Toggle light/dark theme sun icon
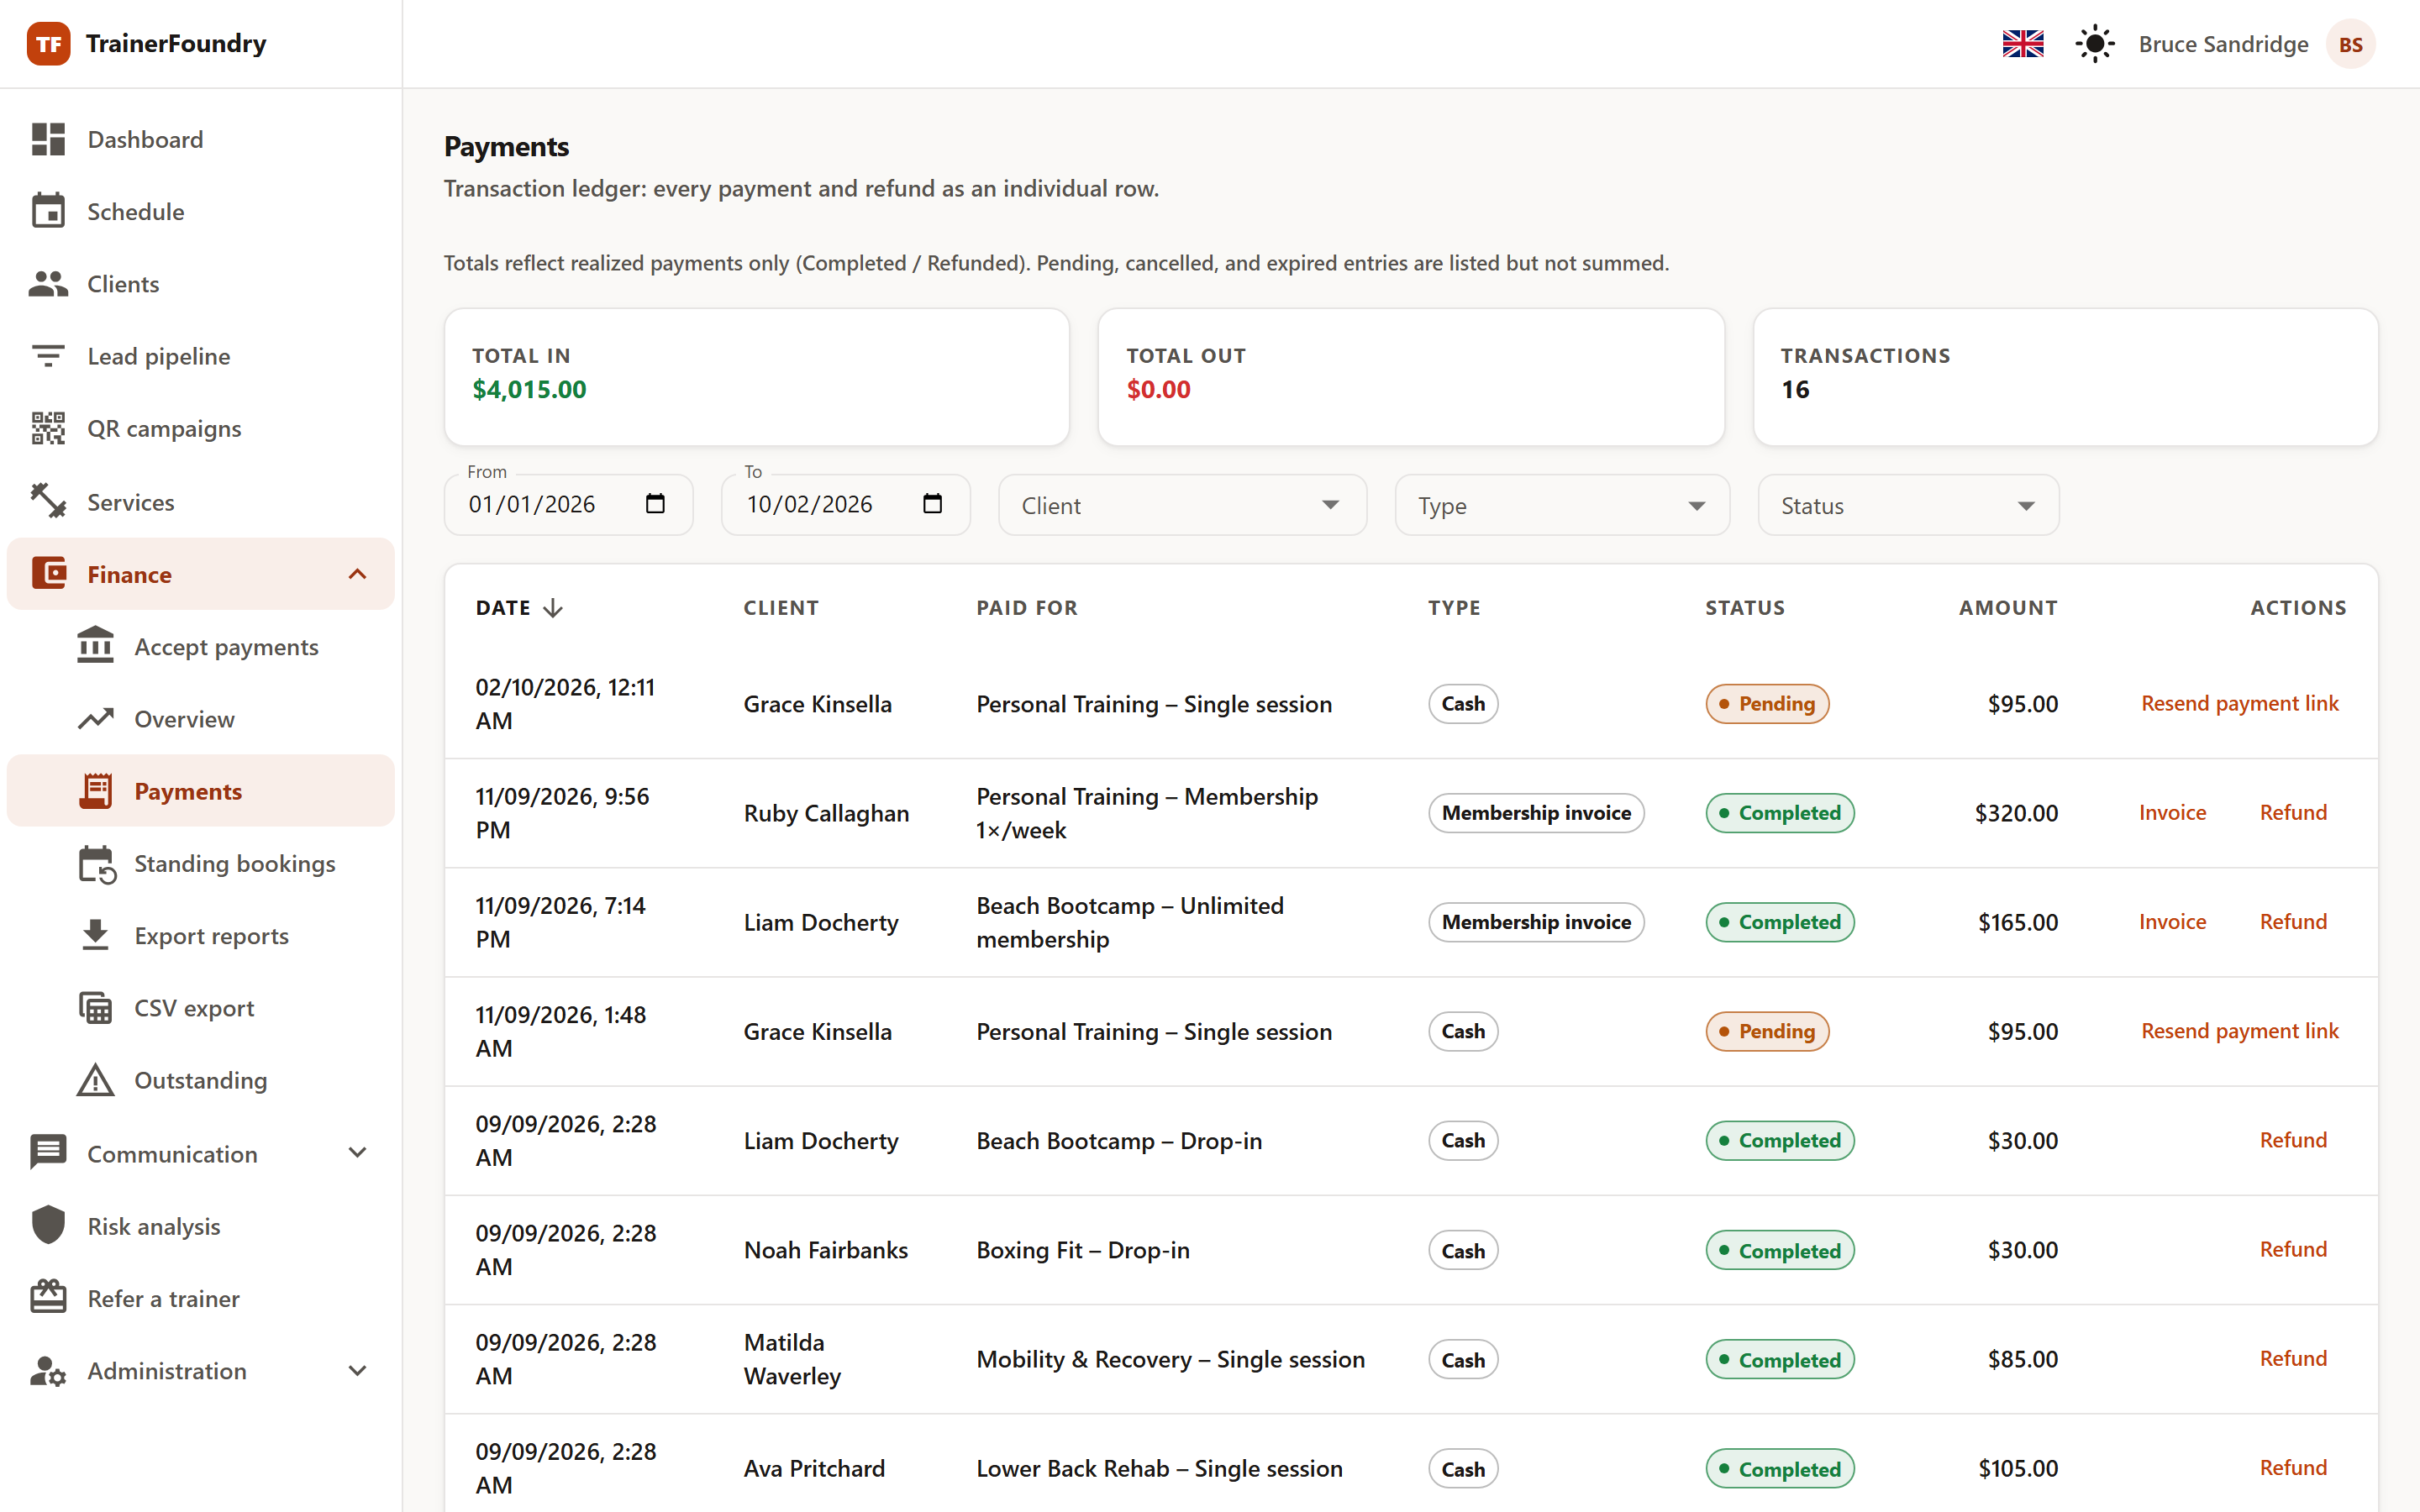Screen dimensions: 2420x1512 click(x=2094, y=44)
